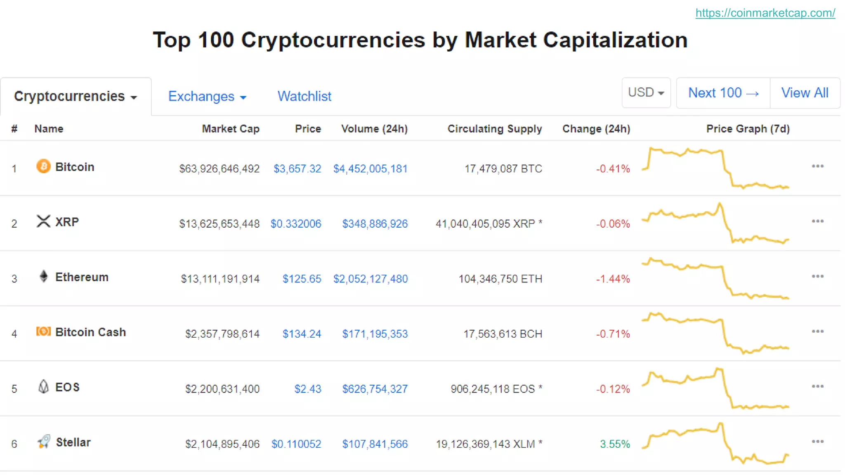845x475 pixels.
Task: Open the three-dot menu for Ethereum row
Action: (817, 276)
